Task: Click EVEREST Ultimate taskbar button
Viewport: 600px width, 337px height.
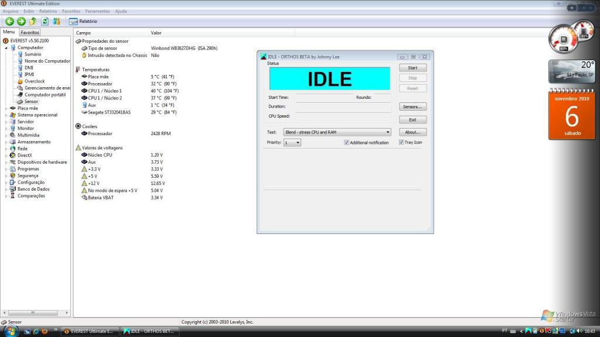Action: coord(88,331)
